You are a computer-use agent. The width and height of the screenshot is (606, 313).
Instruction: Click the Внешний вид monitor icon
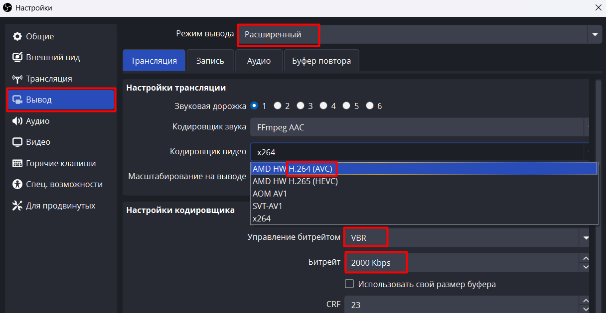pyautogui.click(x=17, y=57)
